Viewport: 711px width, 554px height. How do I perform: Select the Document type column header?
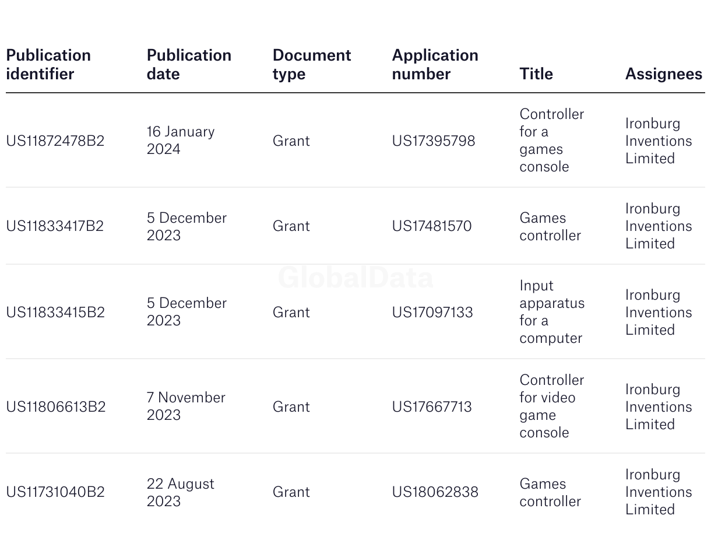pos(312,65)
